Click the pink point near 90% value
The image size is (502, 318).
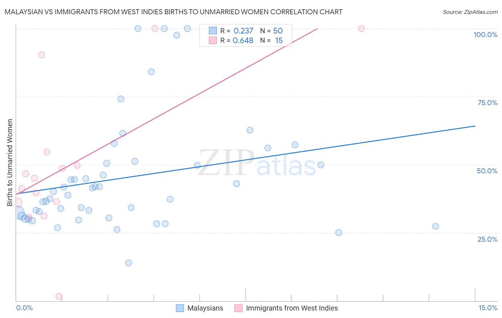41,55
